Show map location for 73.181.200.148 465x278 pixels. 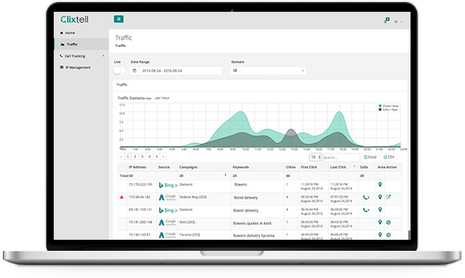[380, 222]
